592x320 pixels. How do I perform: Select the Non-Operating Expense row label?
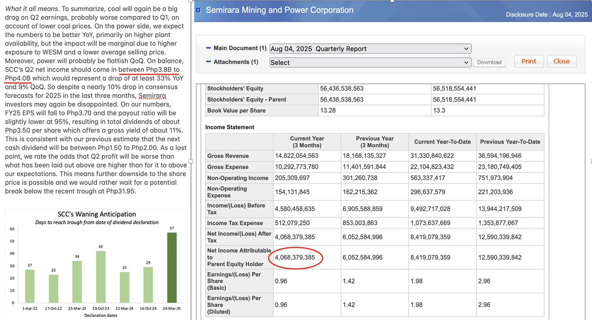click(x=227, y=192)
